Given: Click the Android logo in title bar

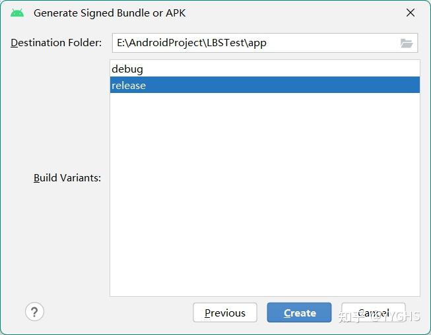Looking at the screenshot, I should pos(17,13).
